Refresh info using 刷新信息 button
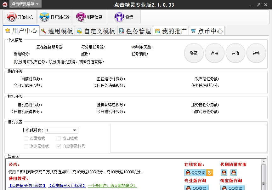Image resolution: width=272 pixels, height=190 pixels. [89, 17]
